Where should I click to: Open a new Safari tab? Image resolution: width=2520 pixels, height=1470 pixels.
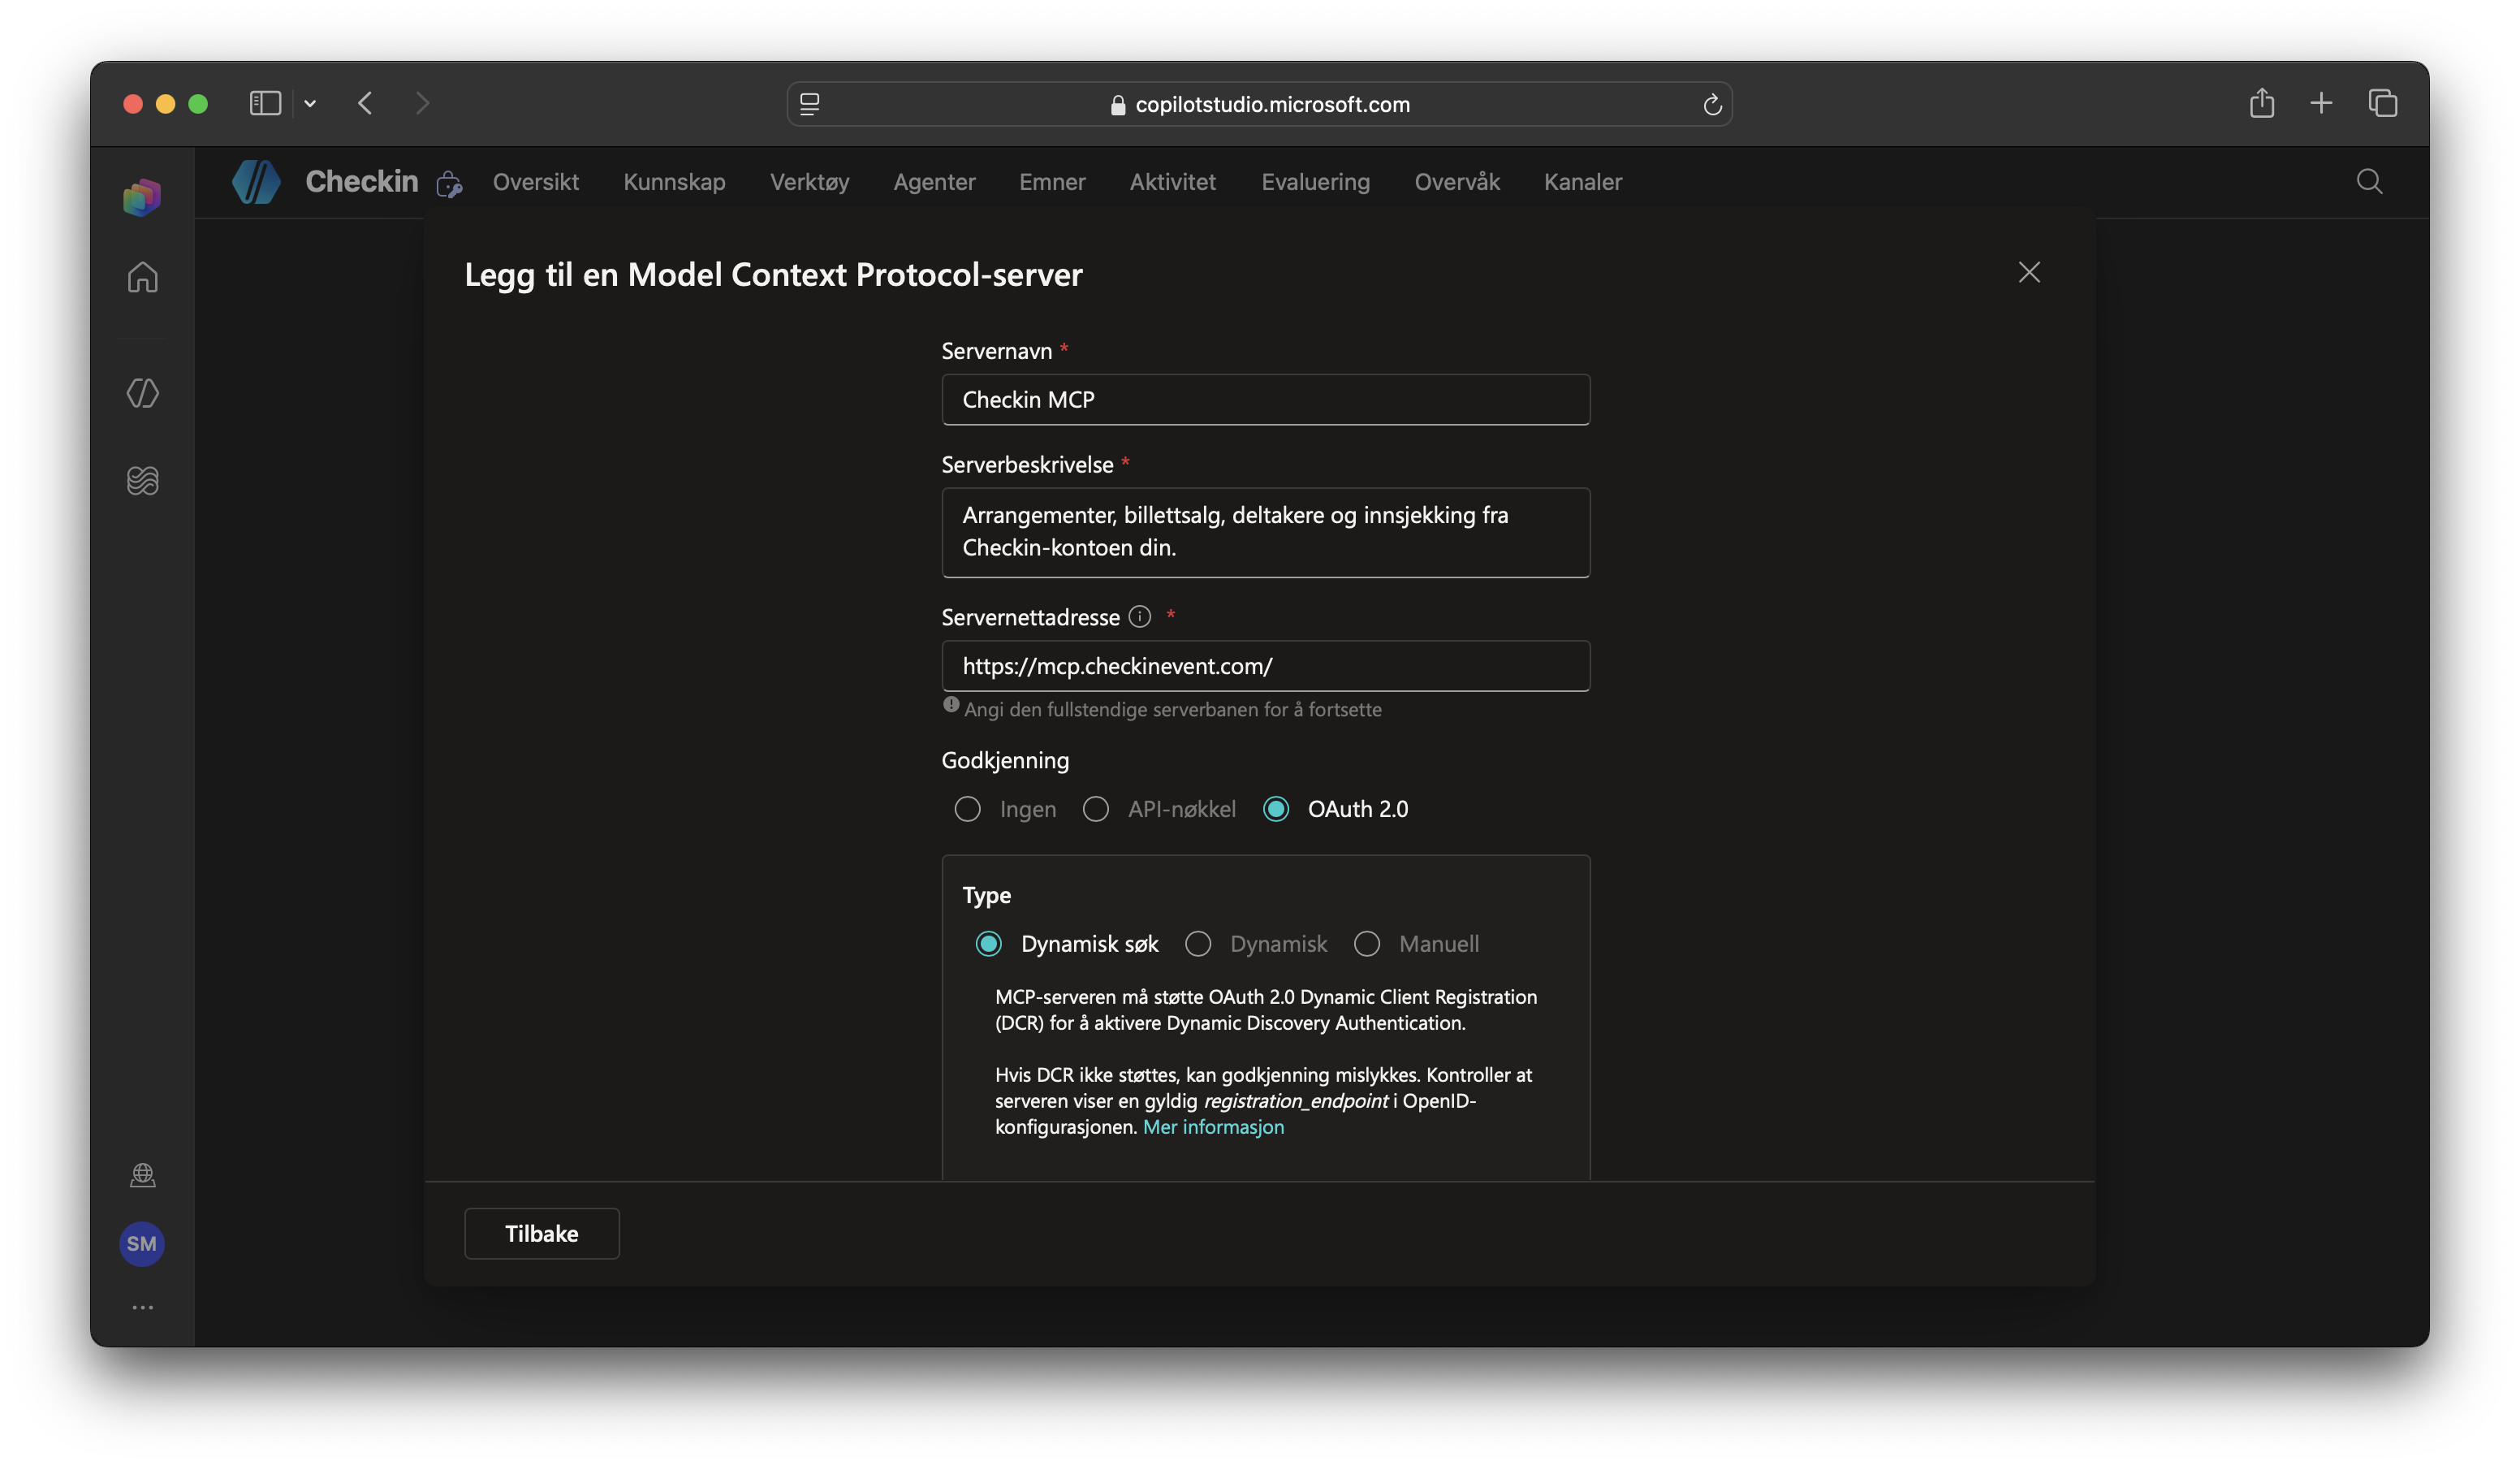[x=2321, y=103]
